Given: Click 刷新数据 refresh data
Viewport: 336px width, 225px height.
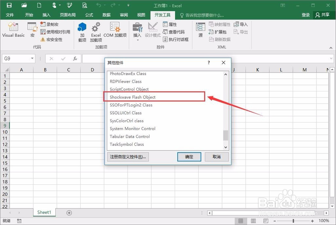Looking at the screenshot, I should 220,39.
